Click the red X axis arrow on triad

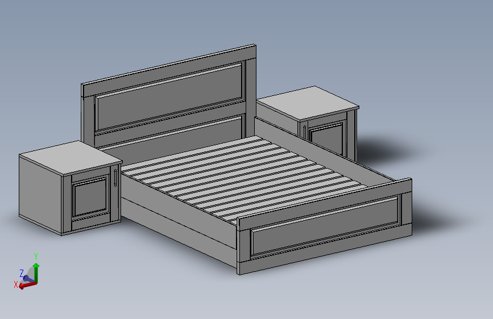[x=27, y=285]
